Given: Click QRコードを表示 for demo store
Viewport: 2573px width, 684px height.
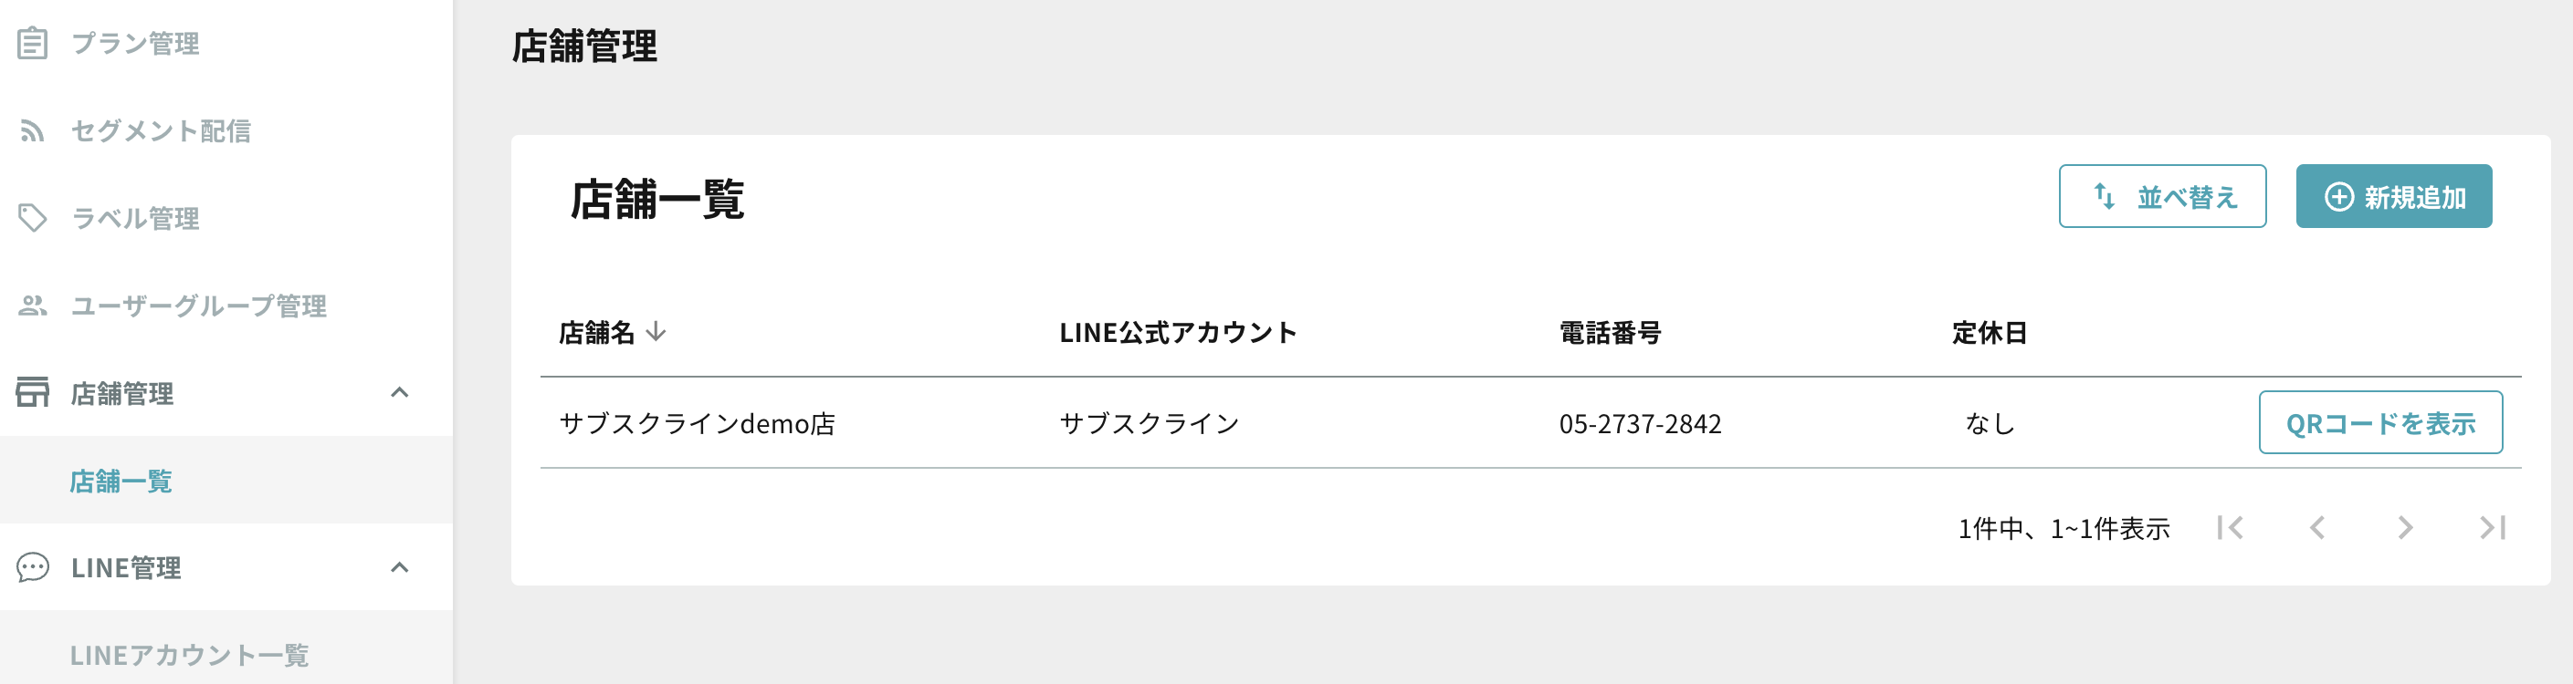Looking at the screenshot, I should coord(2380,423).
